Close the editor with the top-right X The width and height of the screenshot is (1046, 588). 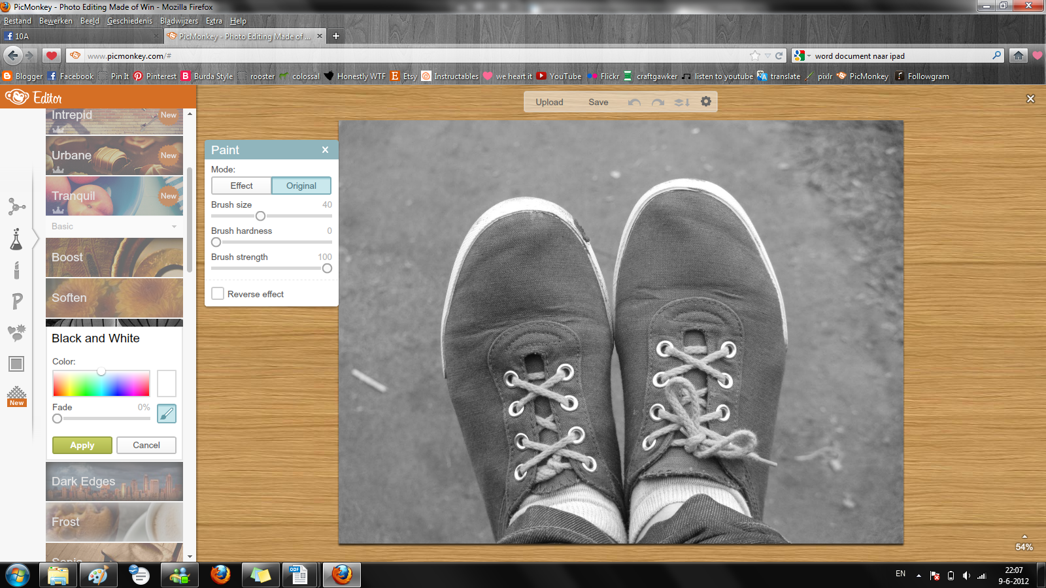(1030, 99)
